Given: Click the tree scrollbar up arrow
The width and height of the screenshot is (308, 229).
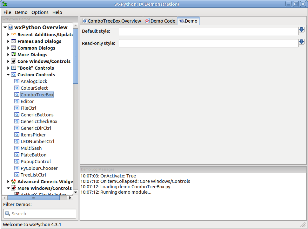Looking at the screenshot, I should (x=76, y=25).
